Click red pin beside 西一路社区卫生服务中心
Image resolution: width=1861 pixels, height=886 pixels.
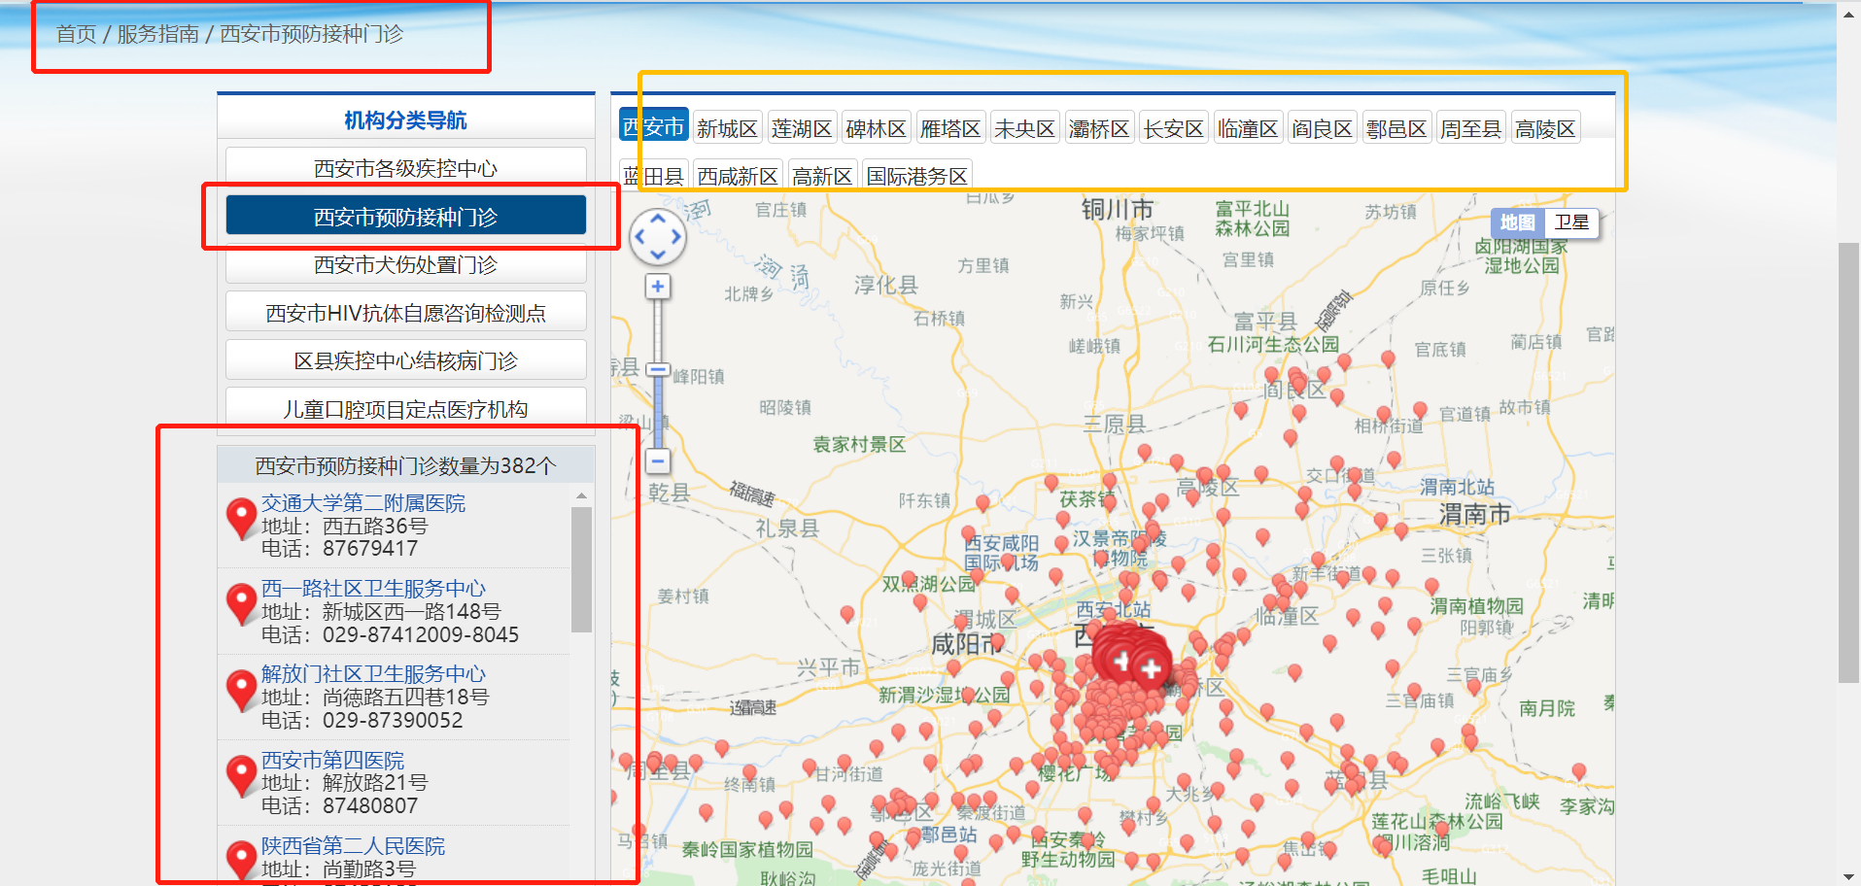click(x=241, y=604)
